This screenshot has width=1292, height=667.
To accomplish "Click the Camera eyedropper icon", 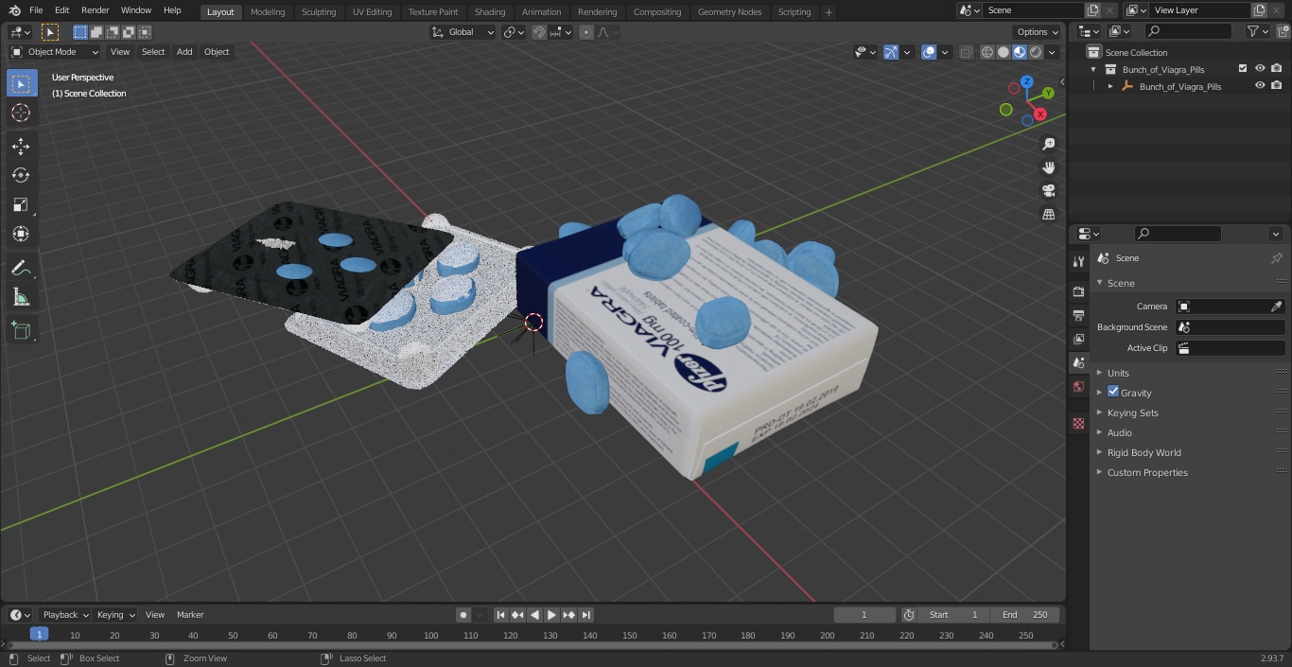I will point(1276,307).
